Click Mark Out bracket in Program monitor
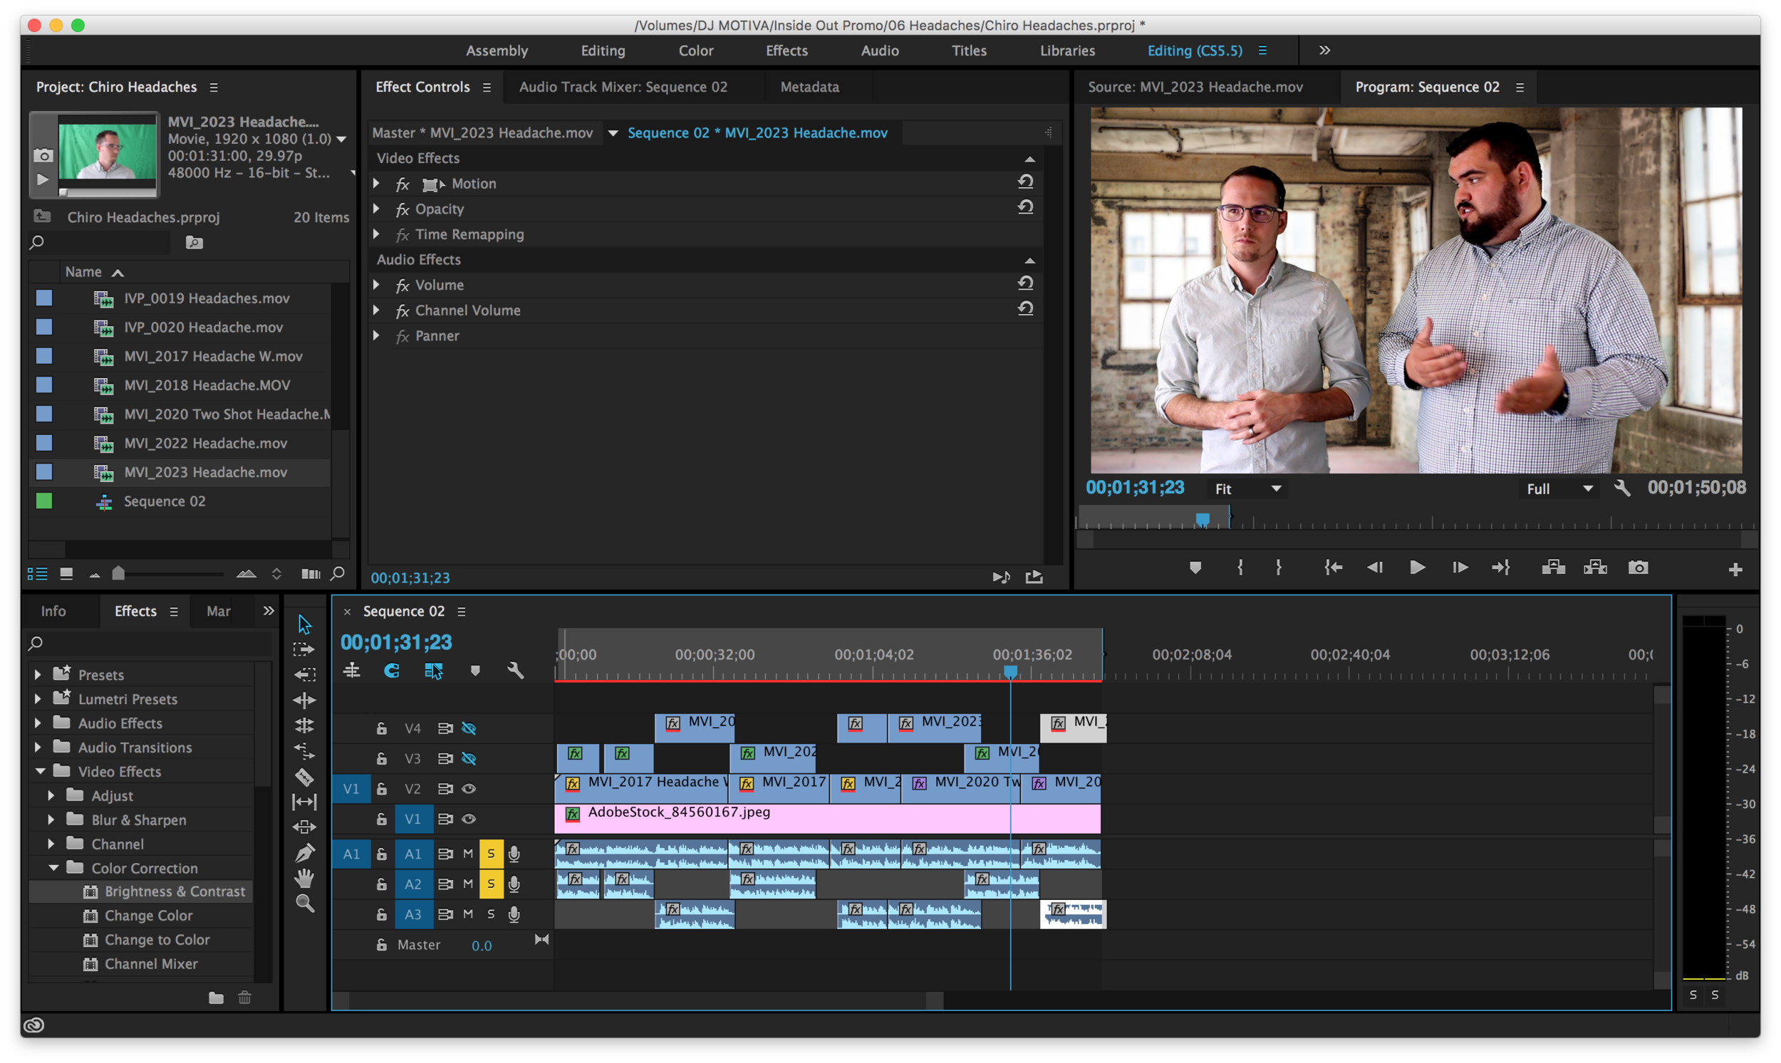Screen dimensions: 1781x1063 click(x=1279, y=568)
